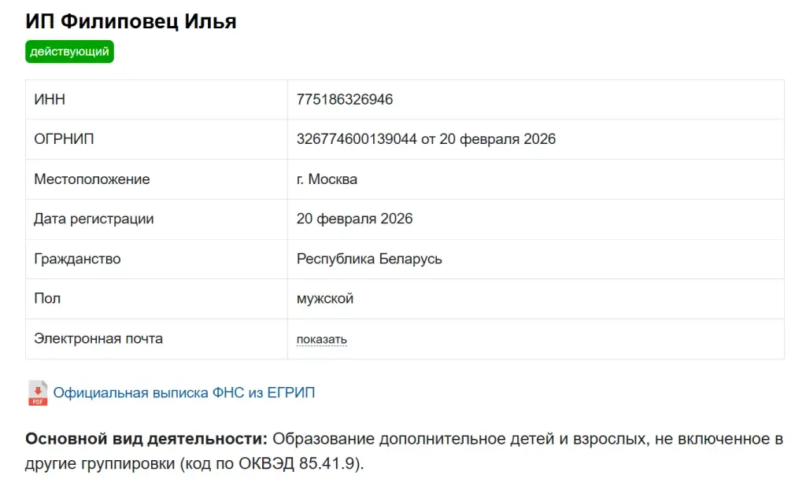Click the 'Основной вид деятельности:' bold label
This screenshot has width=806, height=479.
coord(146,439)
